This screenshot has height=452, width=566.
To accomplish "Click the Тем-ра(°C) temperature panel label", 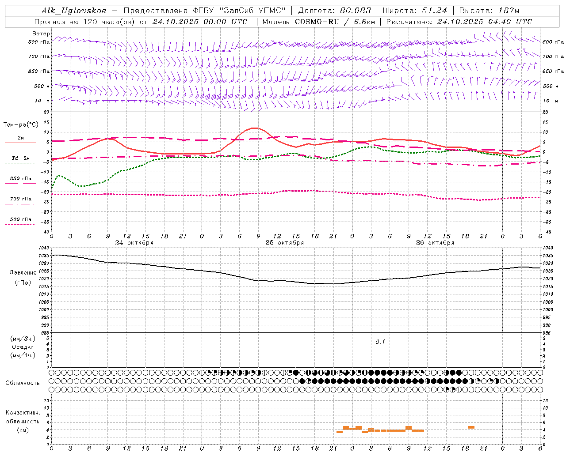I will pos(21,125).
